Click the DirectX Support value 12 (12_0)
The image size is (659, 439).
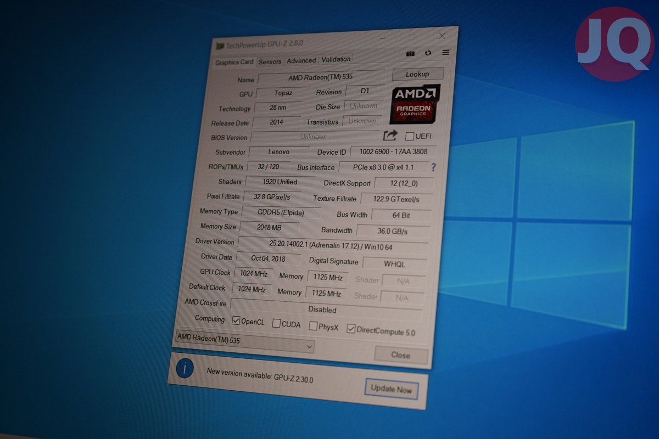[x=404, y=183]
